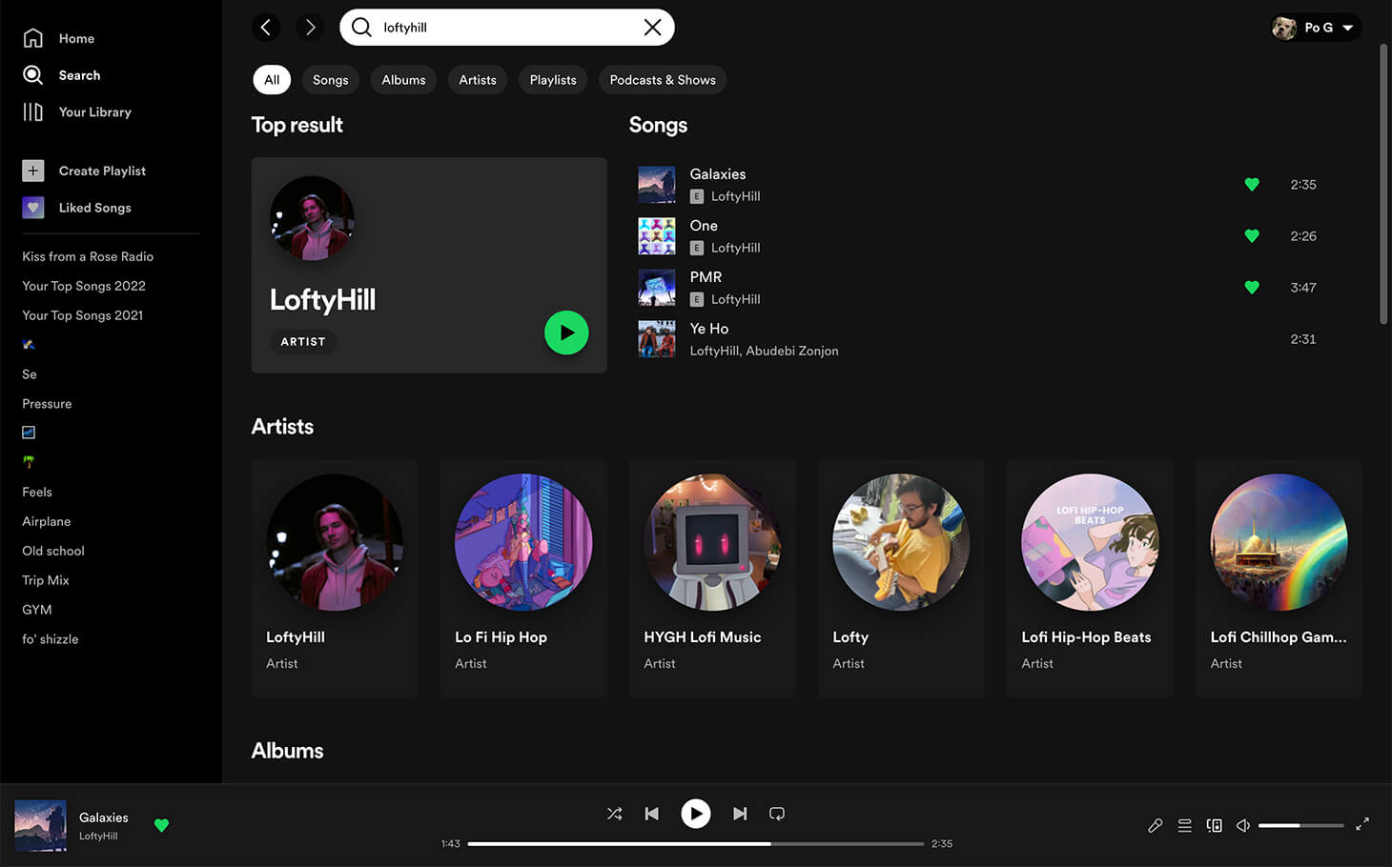Enable repeat mode

pyautogui.click(x=776, y=814)
